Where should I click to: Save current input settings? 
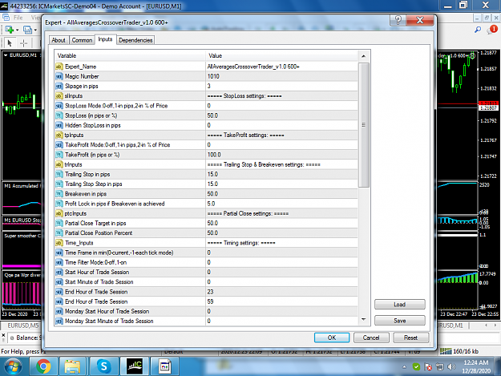[x=400, y=321]
